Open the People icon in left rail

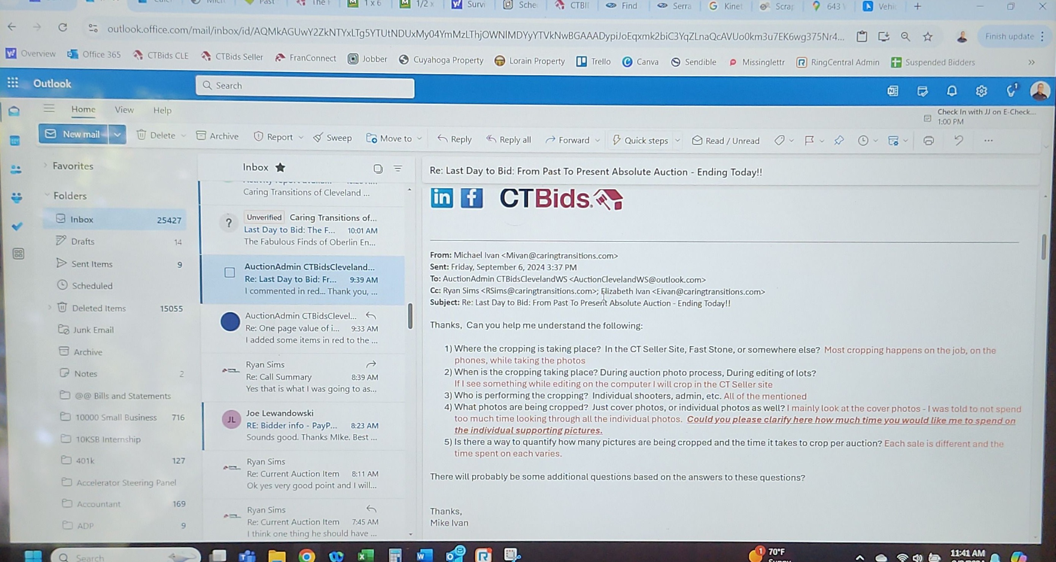click(x=16, y=169)
